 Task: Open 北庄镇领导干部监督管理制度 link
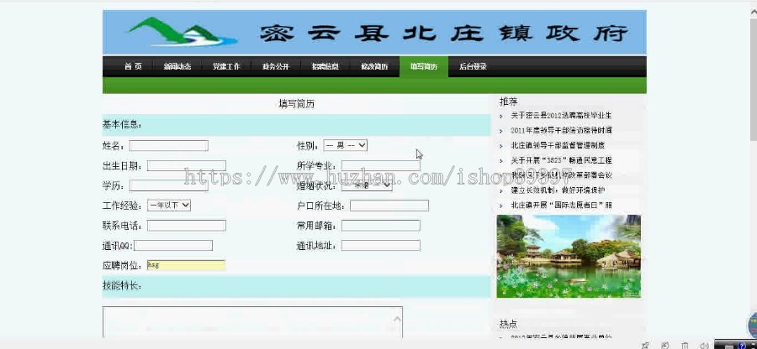tap(558, 145)
